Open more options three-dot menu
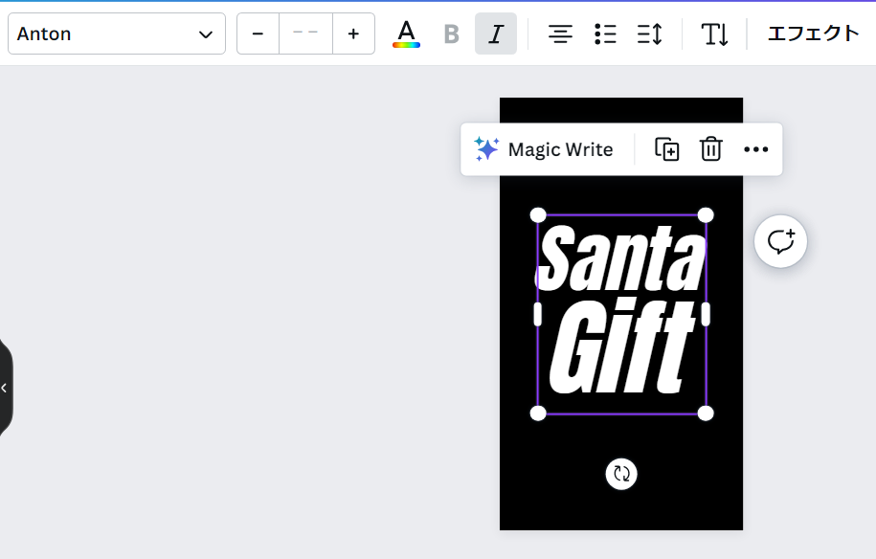The height and width of the screenshot is (559, 876). click(x=755, y=149)
